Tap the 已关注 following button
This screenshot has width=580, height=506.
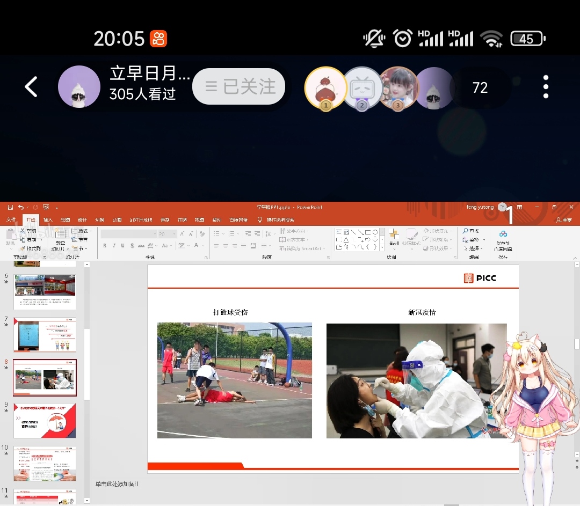click(238, 86)
